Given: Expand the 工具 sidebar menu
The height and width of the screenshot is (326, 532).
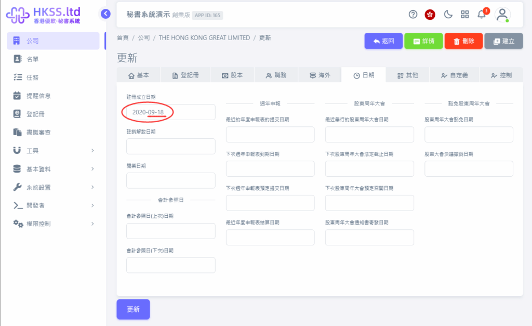Looking at the screenshot, I should [53, 151].
